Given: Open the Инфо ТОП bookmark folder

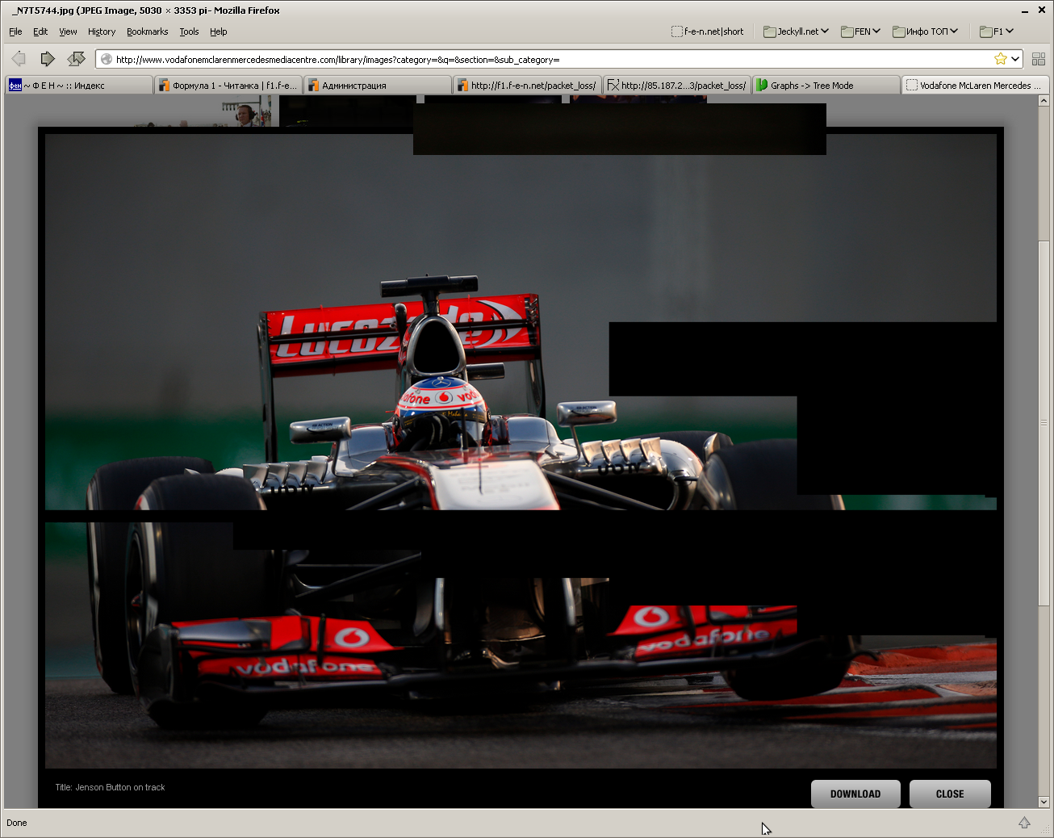Looking at the screenshot, I should coord(925,31).
